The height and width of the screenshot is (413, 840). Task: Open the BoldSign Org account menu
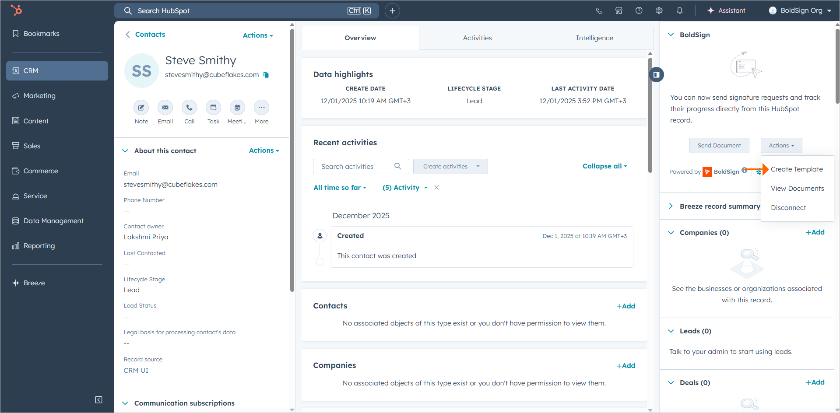pyautogui.click(x=800, y=10)
